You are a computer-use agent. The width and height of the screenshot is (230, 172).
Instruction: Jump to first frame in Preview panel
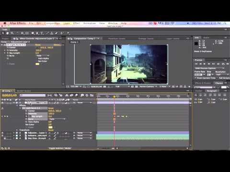pyautogui.click(x=196, y=64)
